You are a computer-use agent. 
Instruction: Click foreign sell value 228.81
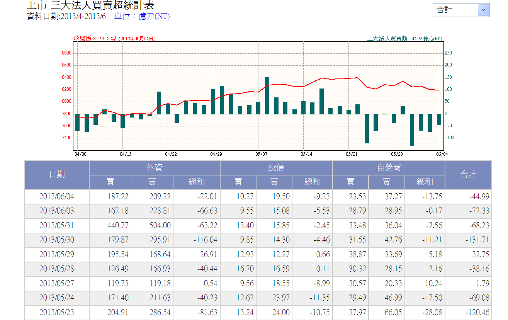point(160,211)
